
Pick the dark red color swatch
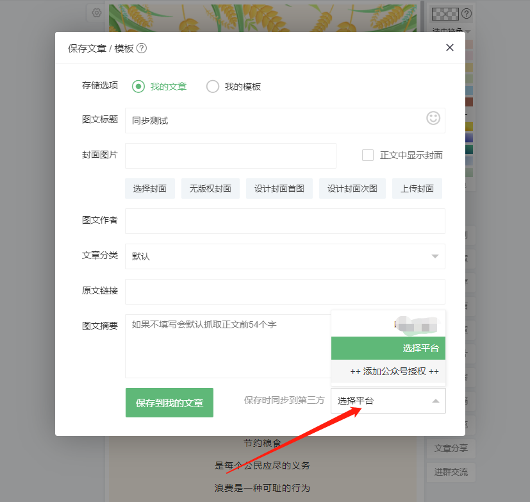469,102
